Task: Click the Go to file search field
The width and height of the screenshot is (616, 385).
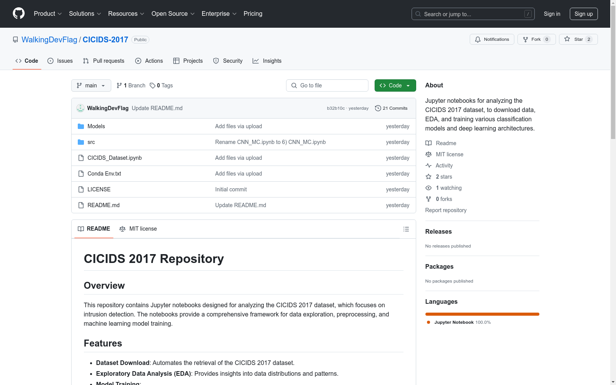Action: coord(327,85)
